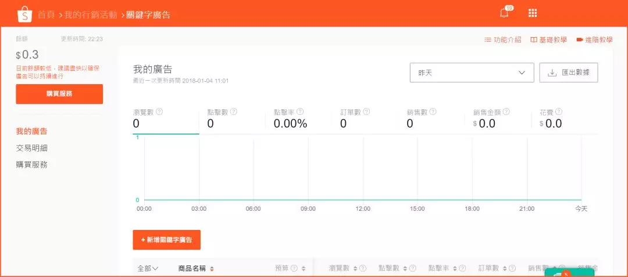Open the apps grid menu

(532, 13)
